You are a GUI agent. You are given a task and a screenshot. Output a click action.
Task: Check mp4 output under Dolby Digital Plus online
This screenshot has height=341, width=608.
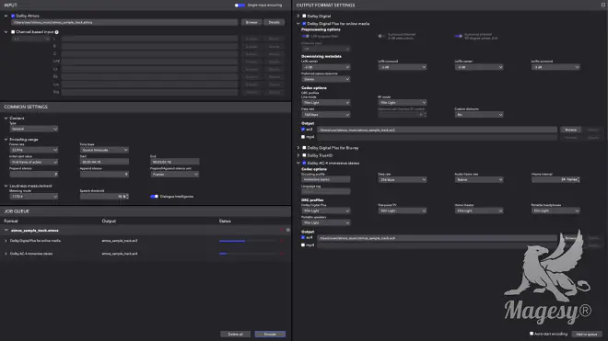303,137
